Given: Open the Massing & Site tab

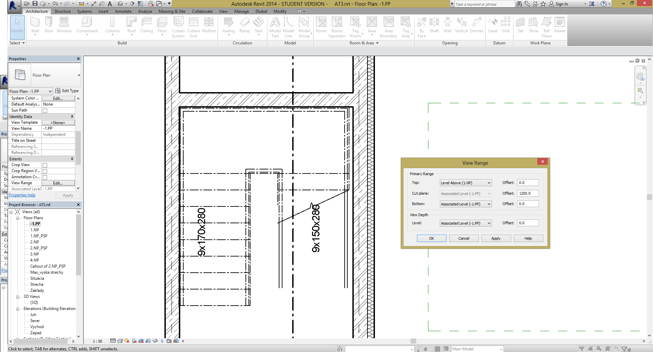Looking at the screenshot, I should pyautogui.click(x=172, y=11).
